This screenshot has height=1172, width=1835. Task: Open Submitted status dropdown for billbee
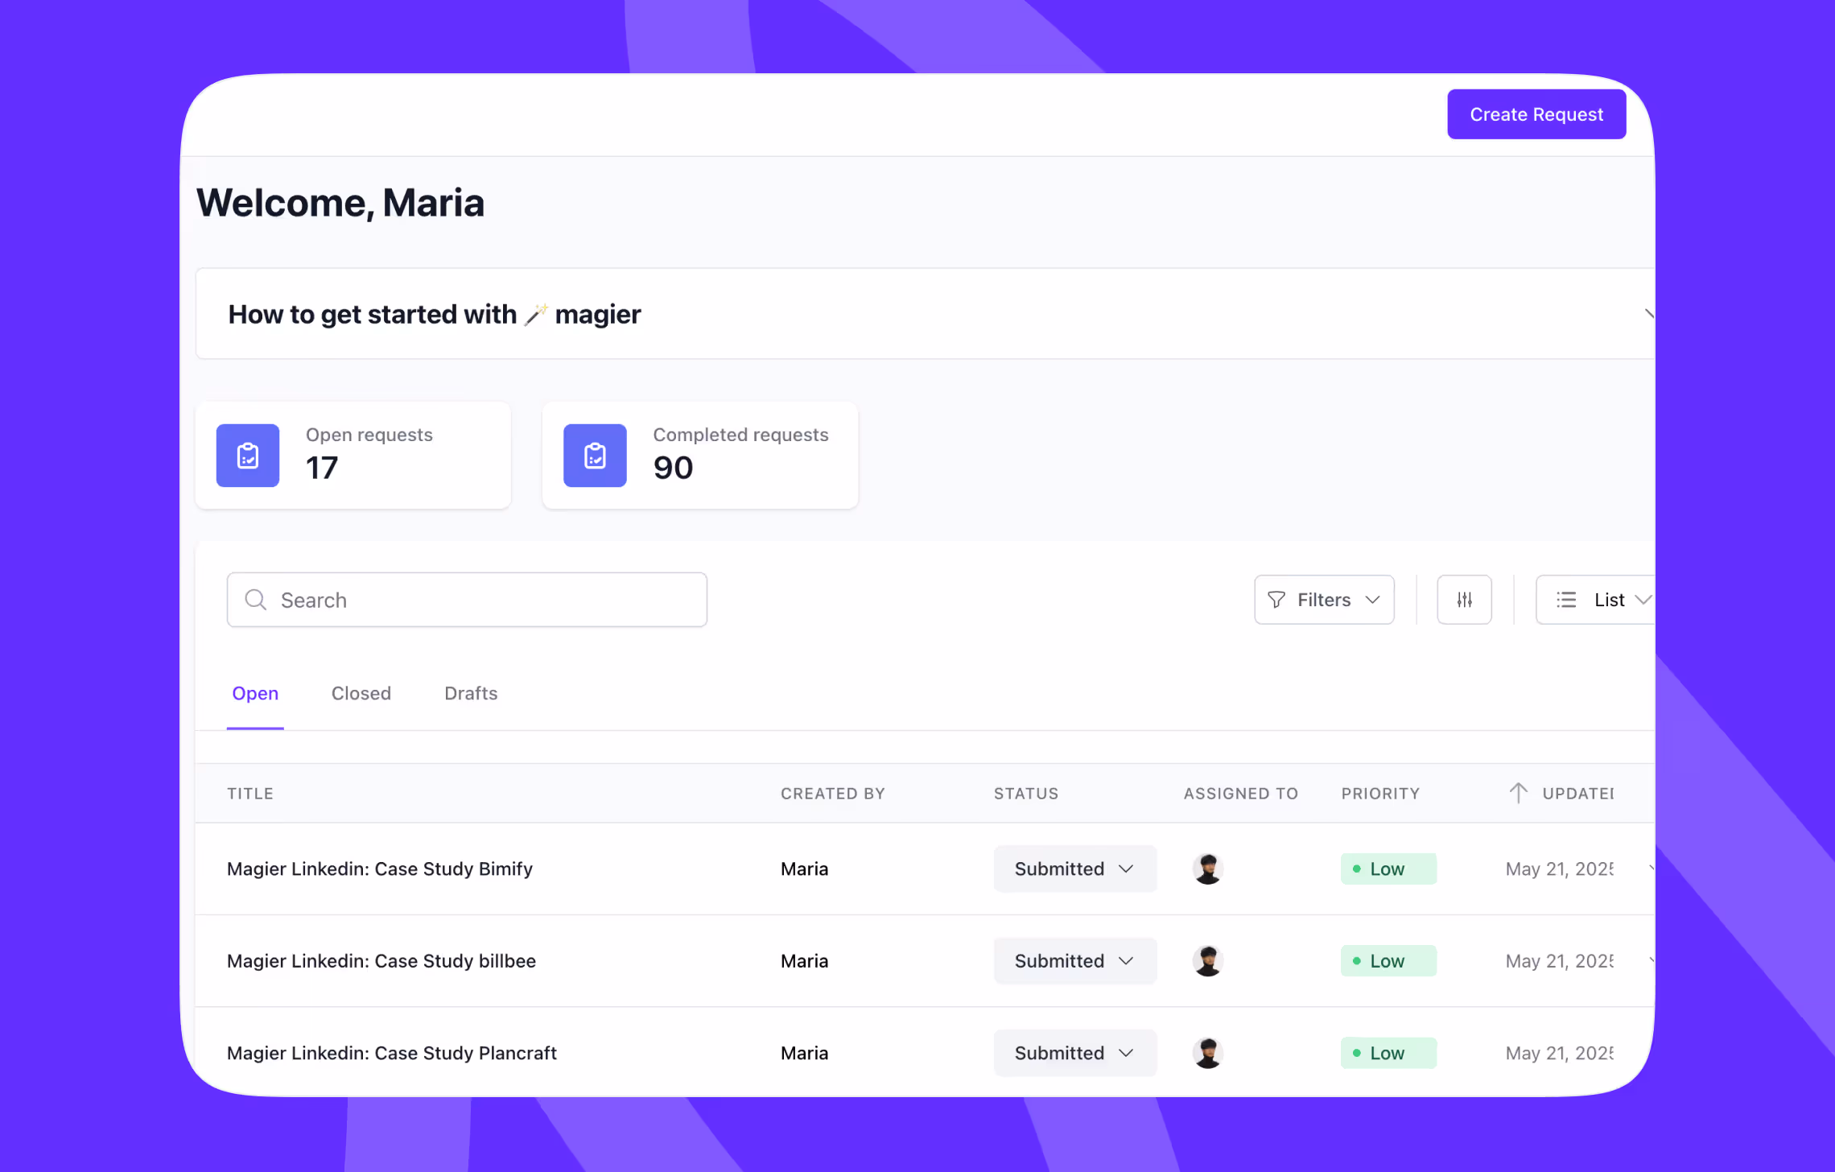click(x=1074, y=960)
